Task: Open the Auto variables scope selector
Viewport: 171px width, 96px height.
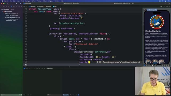Action: (x=25, y=95)
